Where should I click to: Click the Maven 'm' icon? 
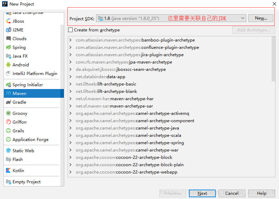(8, 93)
